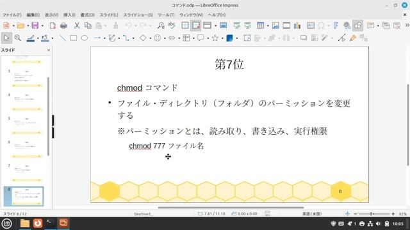Open the 挿入(I) menu
410x230 pixels.
pyautogui.click(x=69, y=15)
